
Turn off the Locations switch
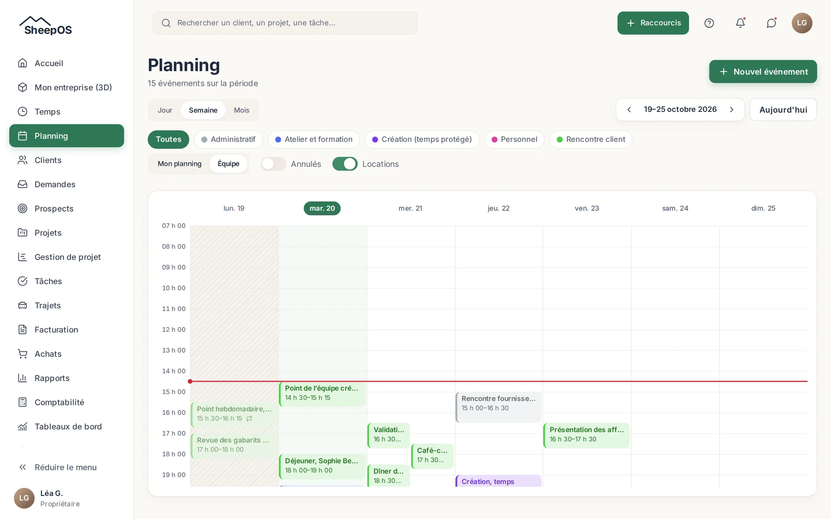345,164
